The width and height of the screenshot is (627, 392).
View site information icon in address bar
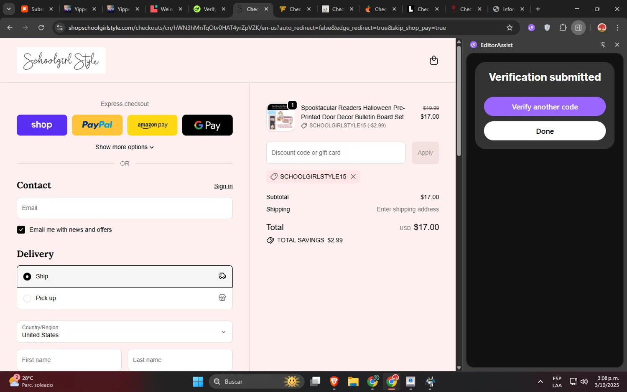60,28
